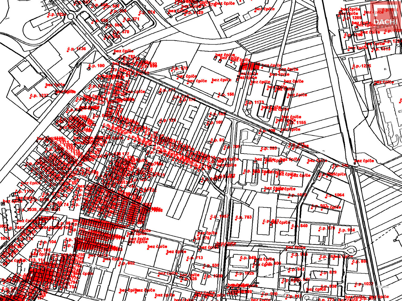
Task: Select the building labeled č.p. 574
Action: (x=147, y=12)
